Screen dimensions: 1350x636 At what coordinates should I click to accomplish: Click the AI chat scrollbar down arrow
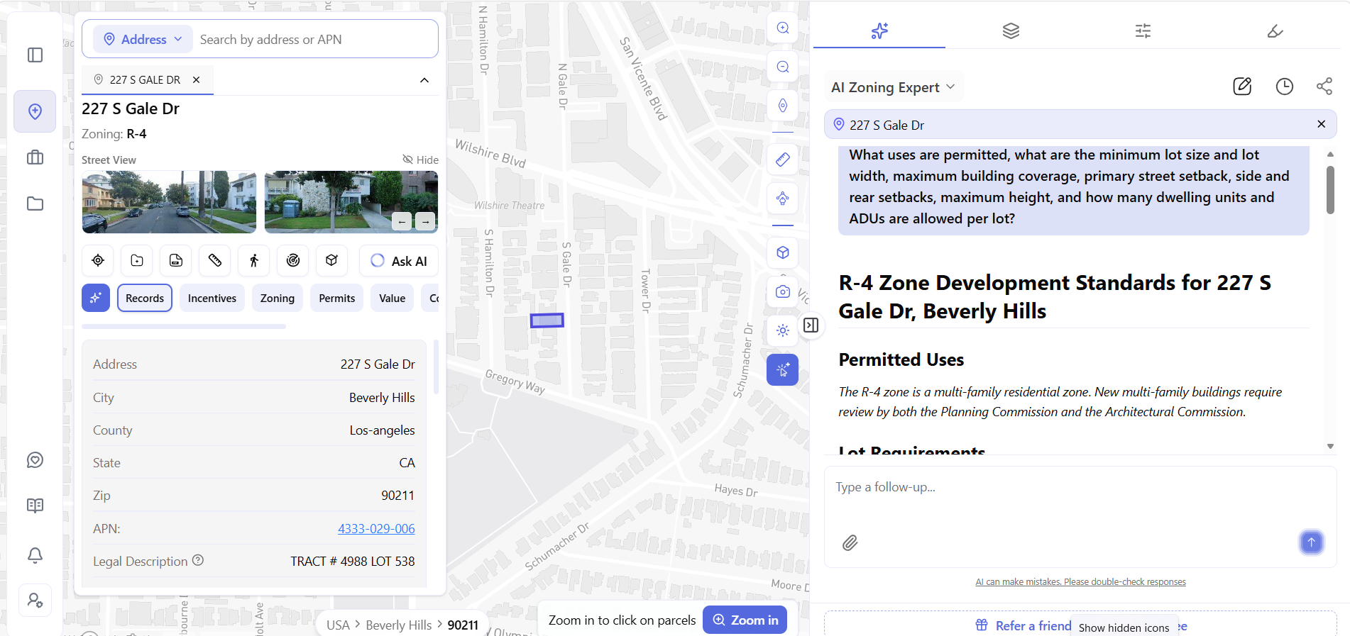point(1330,446)
